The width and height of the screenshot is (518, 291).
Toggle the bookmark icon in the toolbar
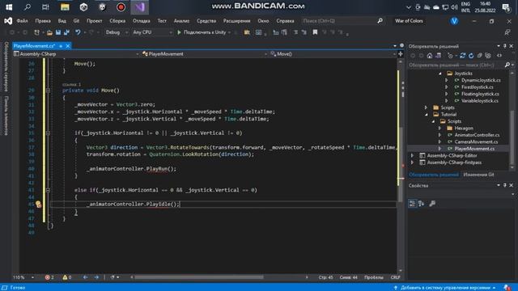pos(315,32)
